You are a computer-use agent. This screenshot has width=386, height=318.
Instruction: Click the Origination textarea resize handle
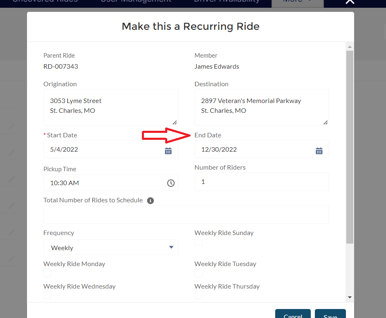click(175, 122)
